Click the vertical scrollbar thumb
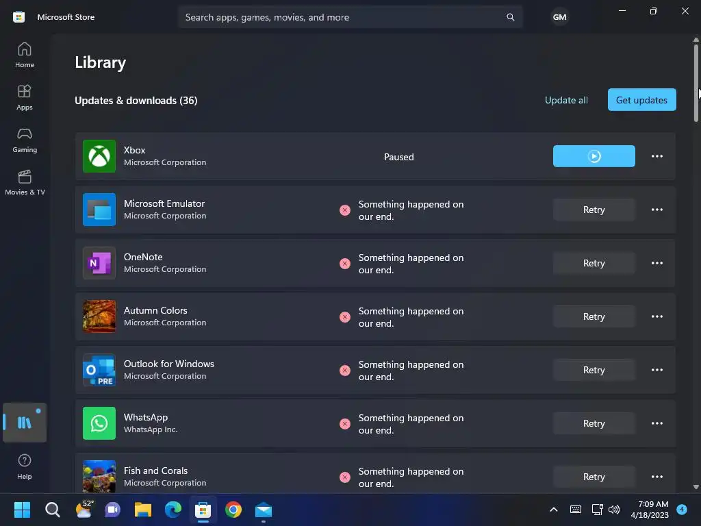701x526 pixels. (x=696, y=83)
